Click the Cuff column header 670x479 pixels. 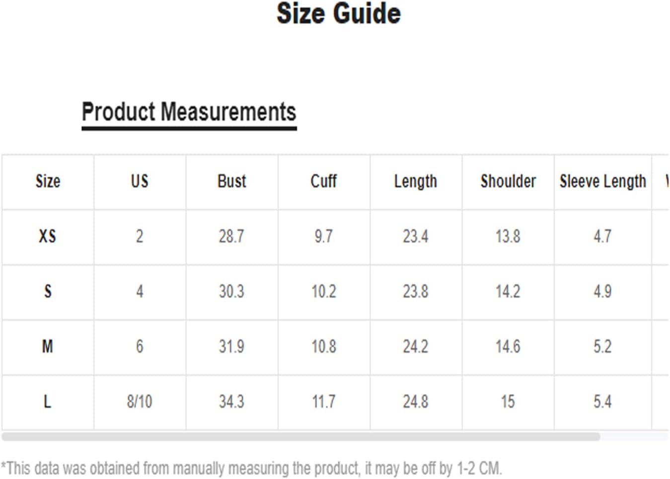point(323,181)
